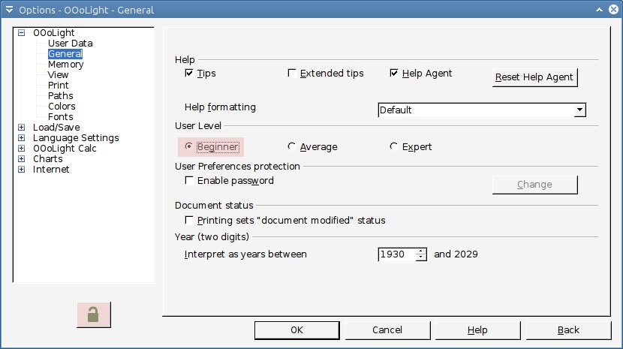Go to the View settings page
The width and height of the screenshot is (623, 349).
pos(58,75)
